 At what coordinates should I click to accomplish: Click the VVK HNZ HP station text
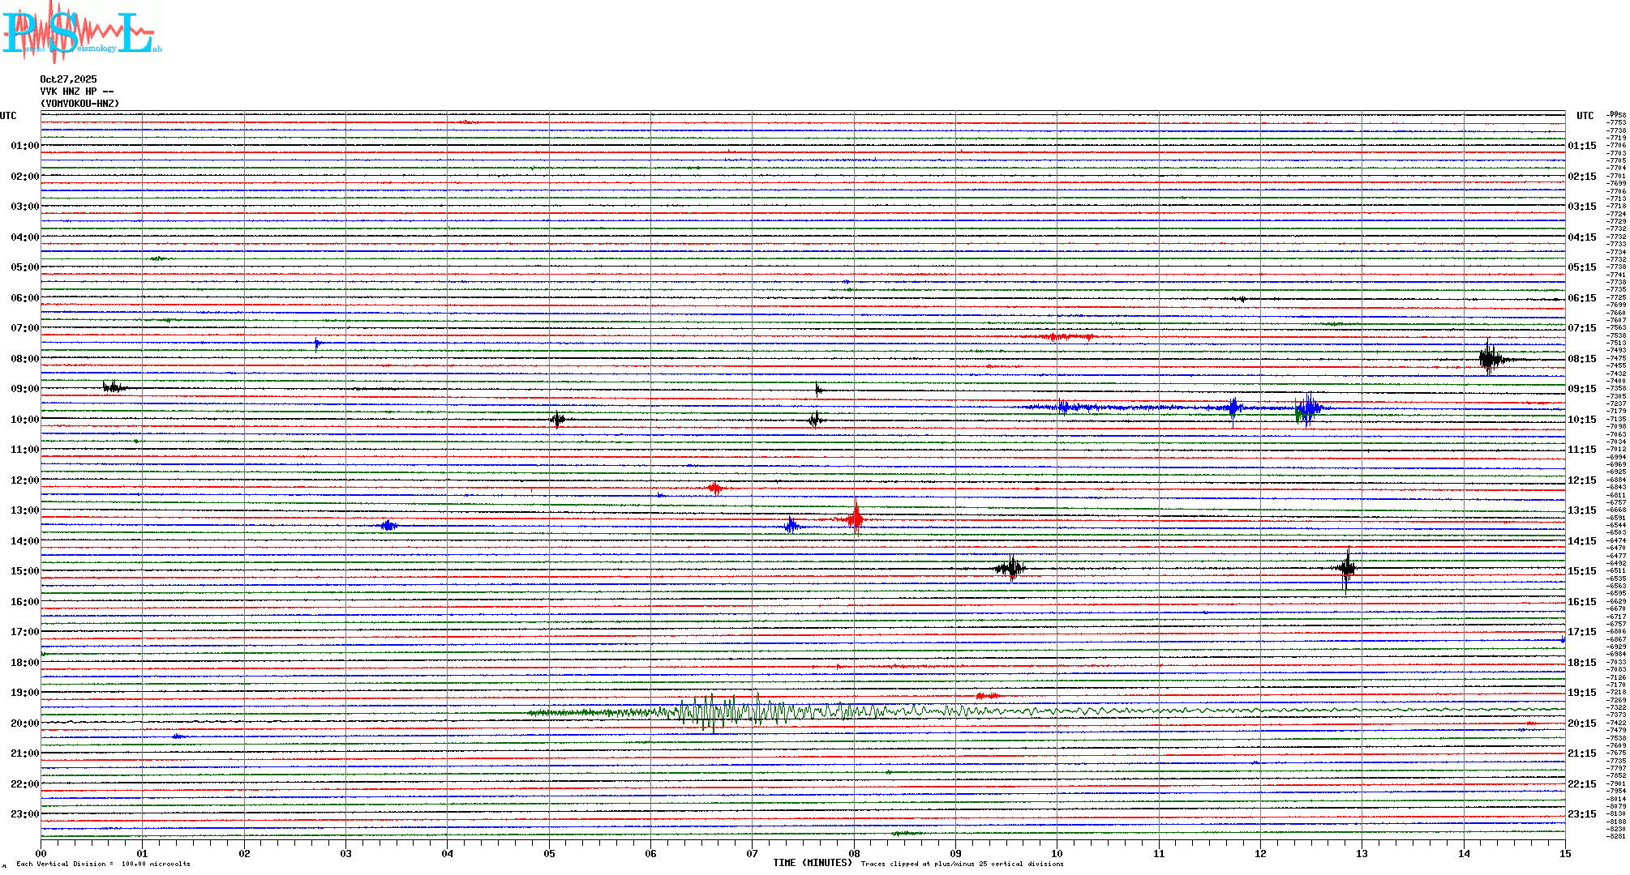(76, 92)
